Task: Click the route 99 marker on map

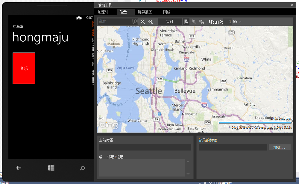Action: click(156, 120)
